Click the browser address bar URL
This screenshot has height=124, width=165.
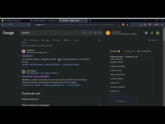pos(76,25)
